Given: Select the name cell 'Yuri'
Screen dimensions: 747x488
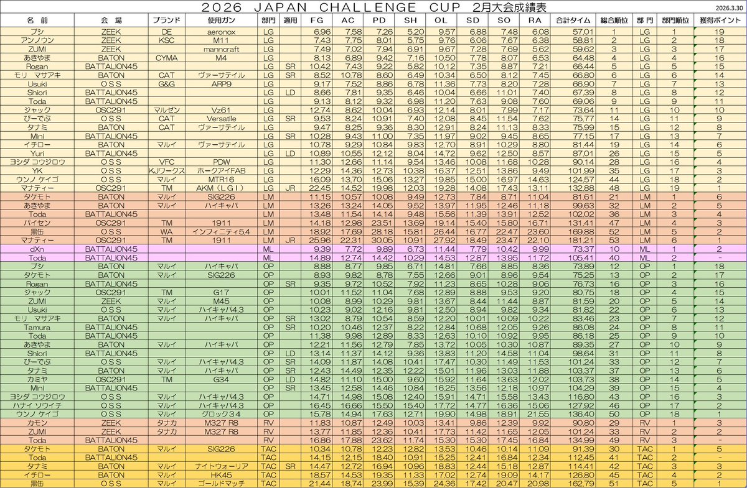Looking at the screenshot, I should 37,152.
